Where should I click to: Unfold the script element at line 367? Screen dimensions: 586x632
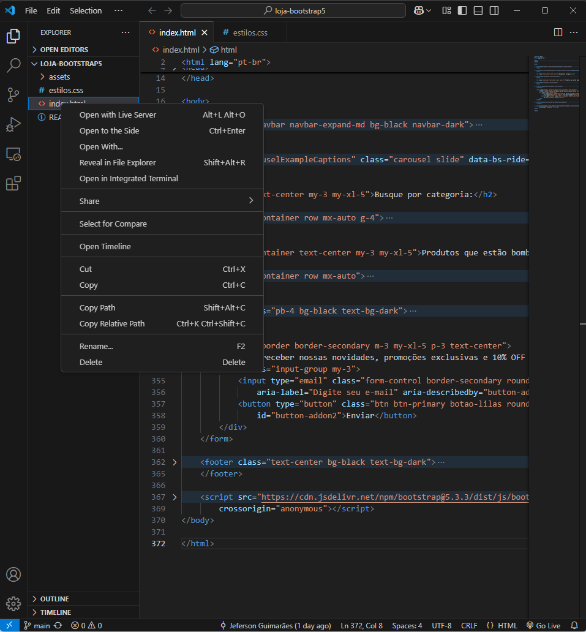[175, 497]
